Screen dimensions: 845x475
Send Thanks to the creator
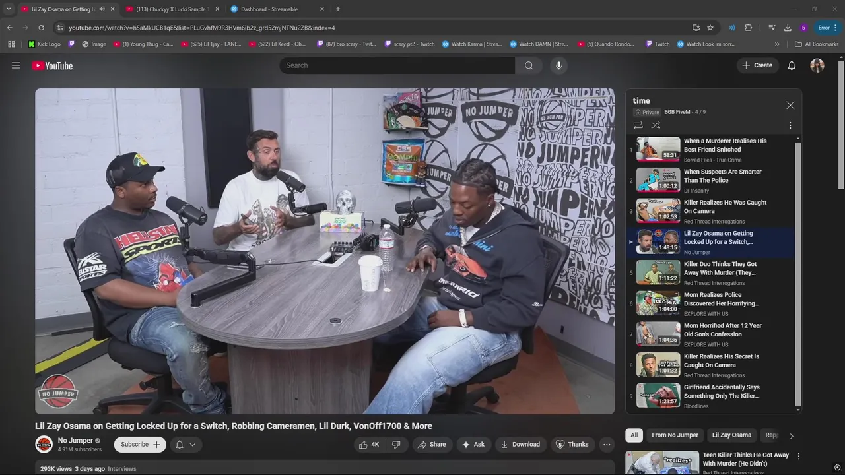(572, 445)
